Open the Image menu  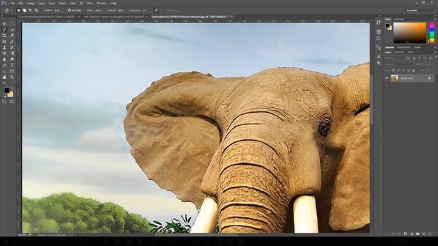coord(31,3)
